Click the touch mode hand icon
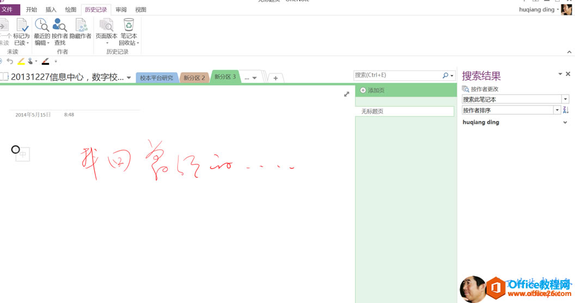Viewport: 575px width, 303px height. (30, 61)
